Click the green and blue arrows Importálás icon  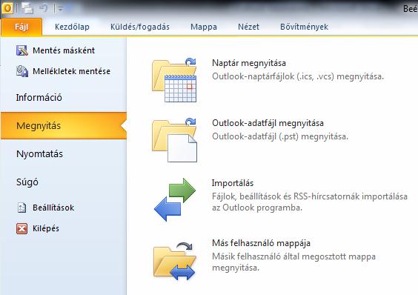pyautogui.click(x=175, y=199)
